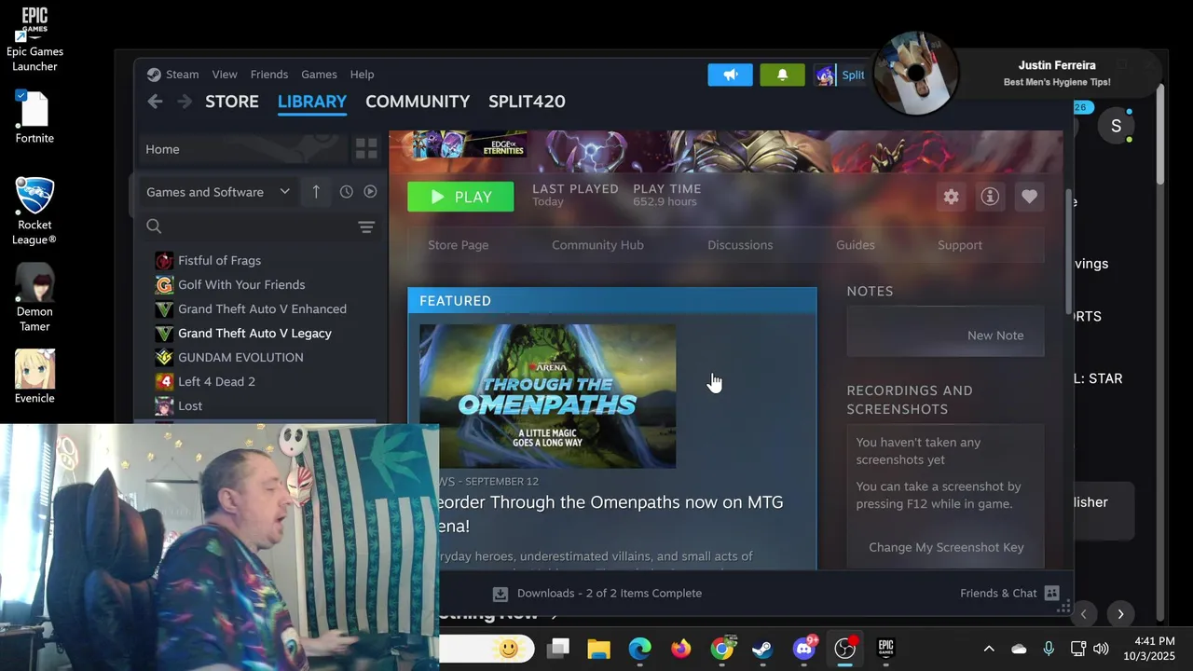Select Grand Theft Auto V Legacy

(x=254, y=333)
